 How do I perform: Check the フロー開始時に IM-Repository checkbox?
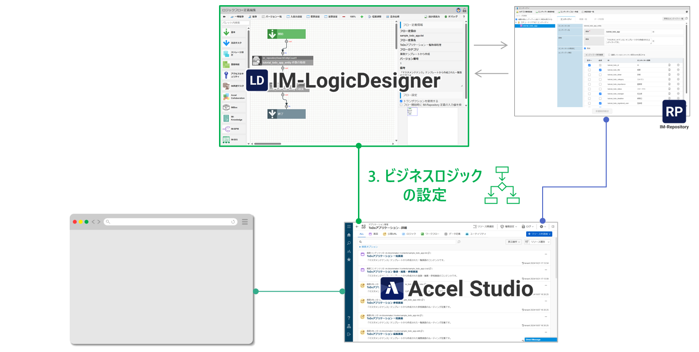[401, 105]
